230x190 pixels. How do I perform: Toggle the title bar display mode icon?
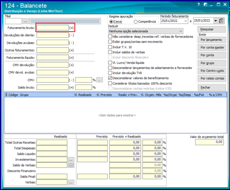click(x=205, y=5)
